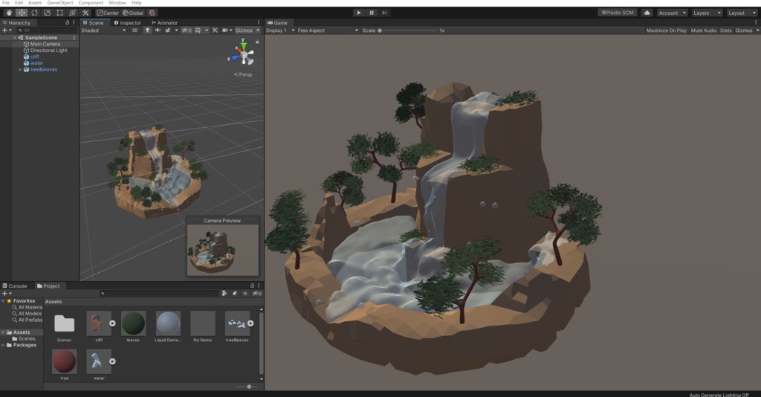Lock the Hierarchy panel
761x397 pixels.
(x=67, y=22)
